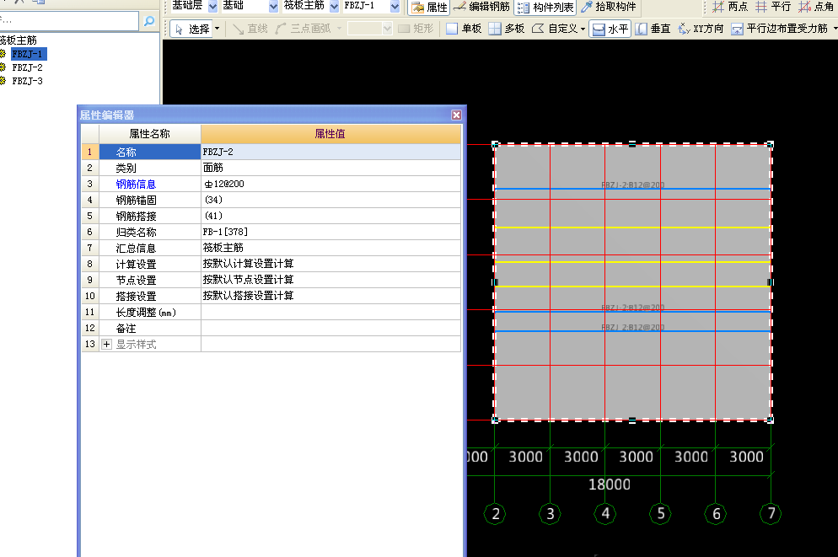Select XY方向 layout direction

(x=701, y=29)
